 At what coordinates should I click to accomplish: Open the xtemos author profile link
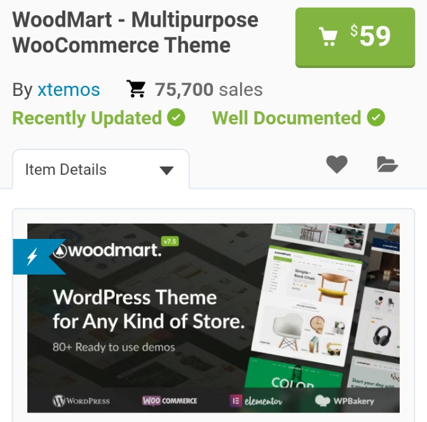tap(69, 90)
